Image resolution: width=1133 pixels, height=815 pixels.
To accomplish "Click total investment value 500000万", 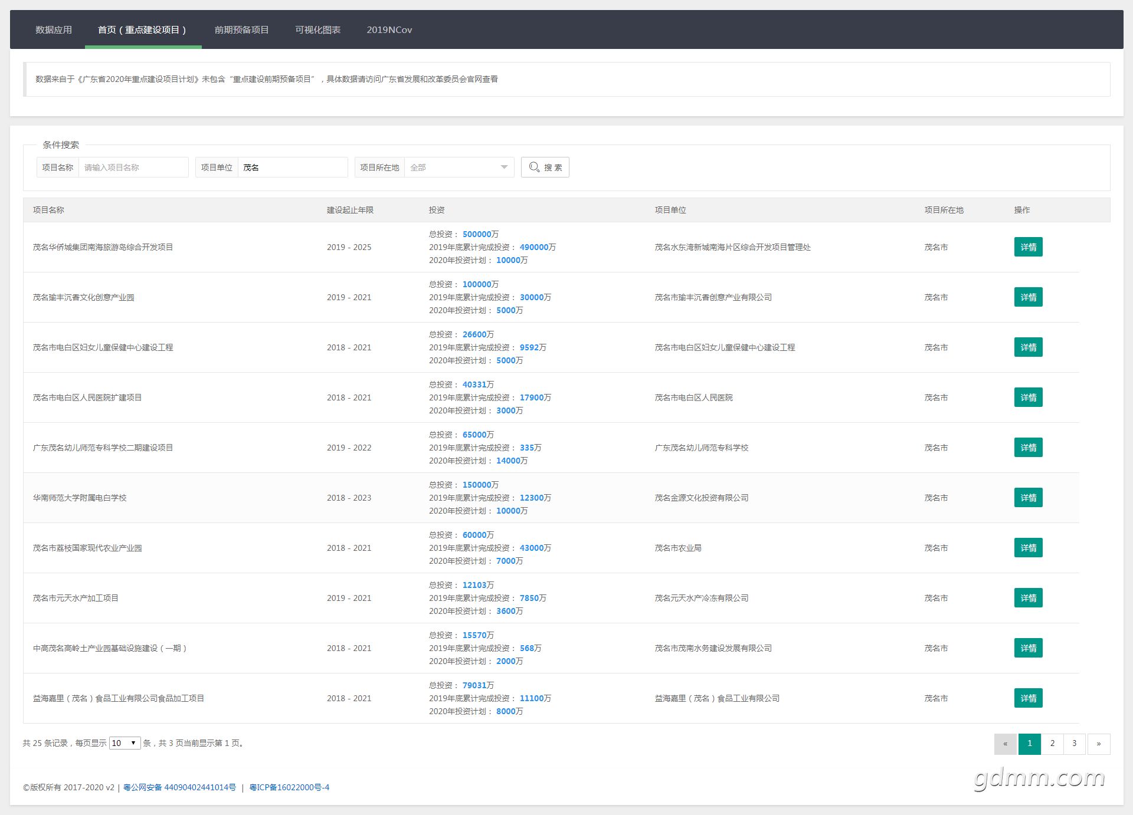I will point(480,234).
